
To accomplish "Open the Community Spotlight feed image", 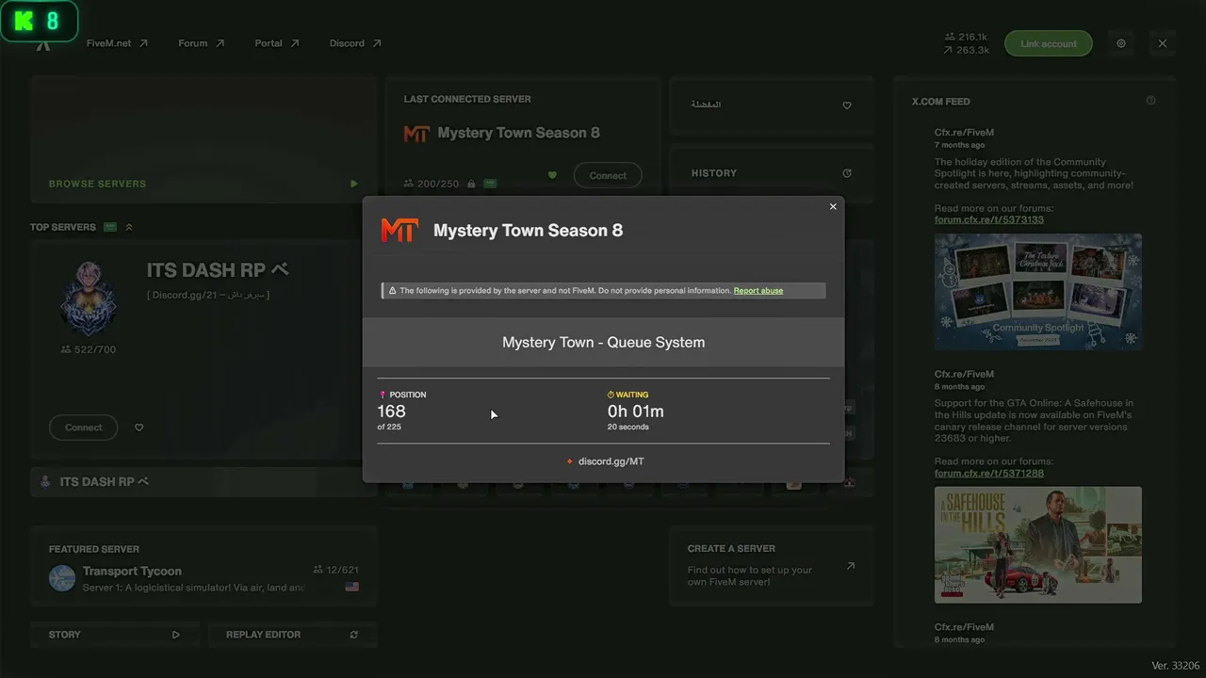I will click(1038, 292).
